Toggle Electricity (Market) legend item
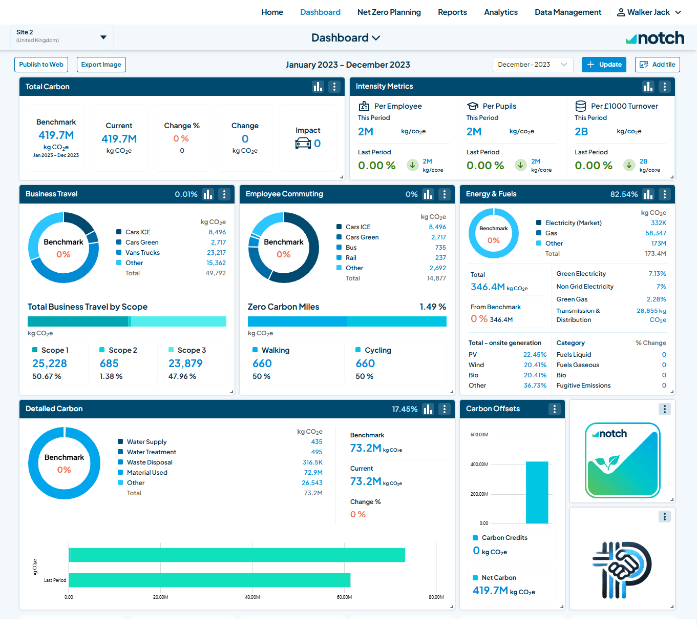Screen dimensions: 697x626 click(x=573, y=223)
